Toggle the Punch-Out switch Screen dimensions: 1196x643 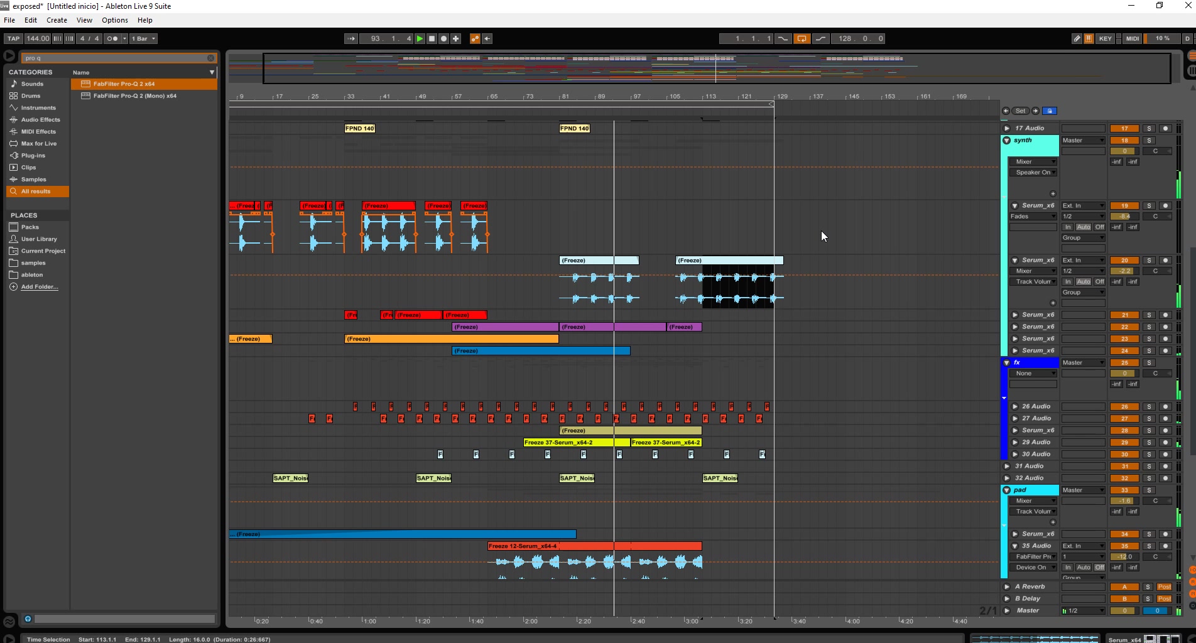coord(820,39)
